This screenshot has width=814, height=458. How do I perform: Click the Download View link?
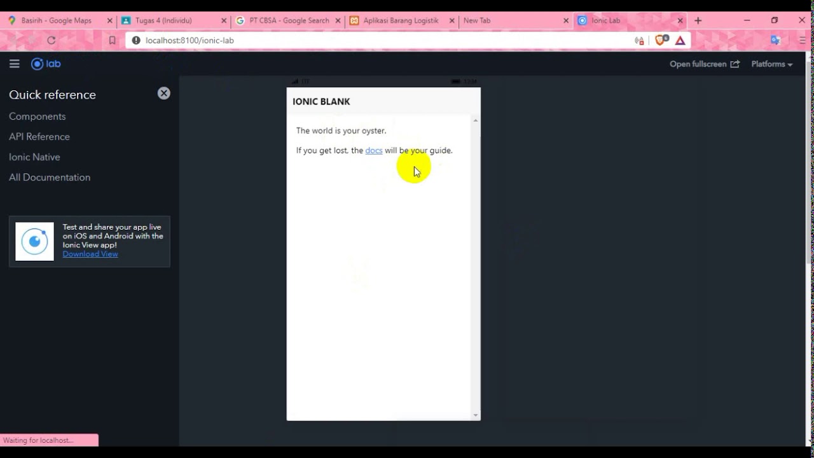(x=90, y=254)
